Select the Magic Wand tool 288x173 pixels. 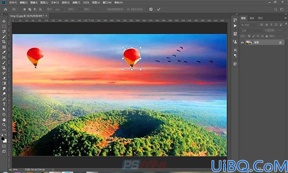coord(4,37)
